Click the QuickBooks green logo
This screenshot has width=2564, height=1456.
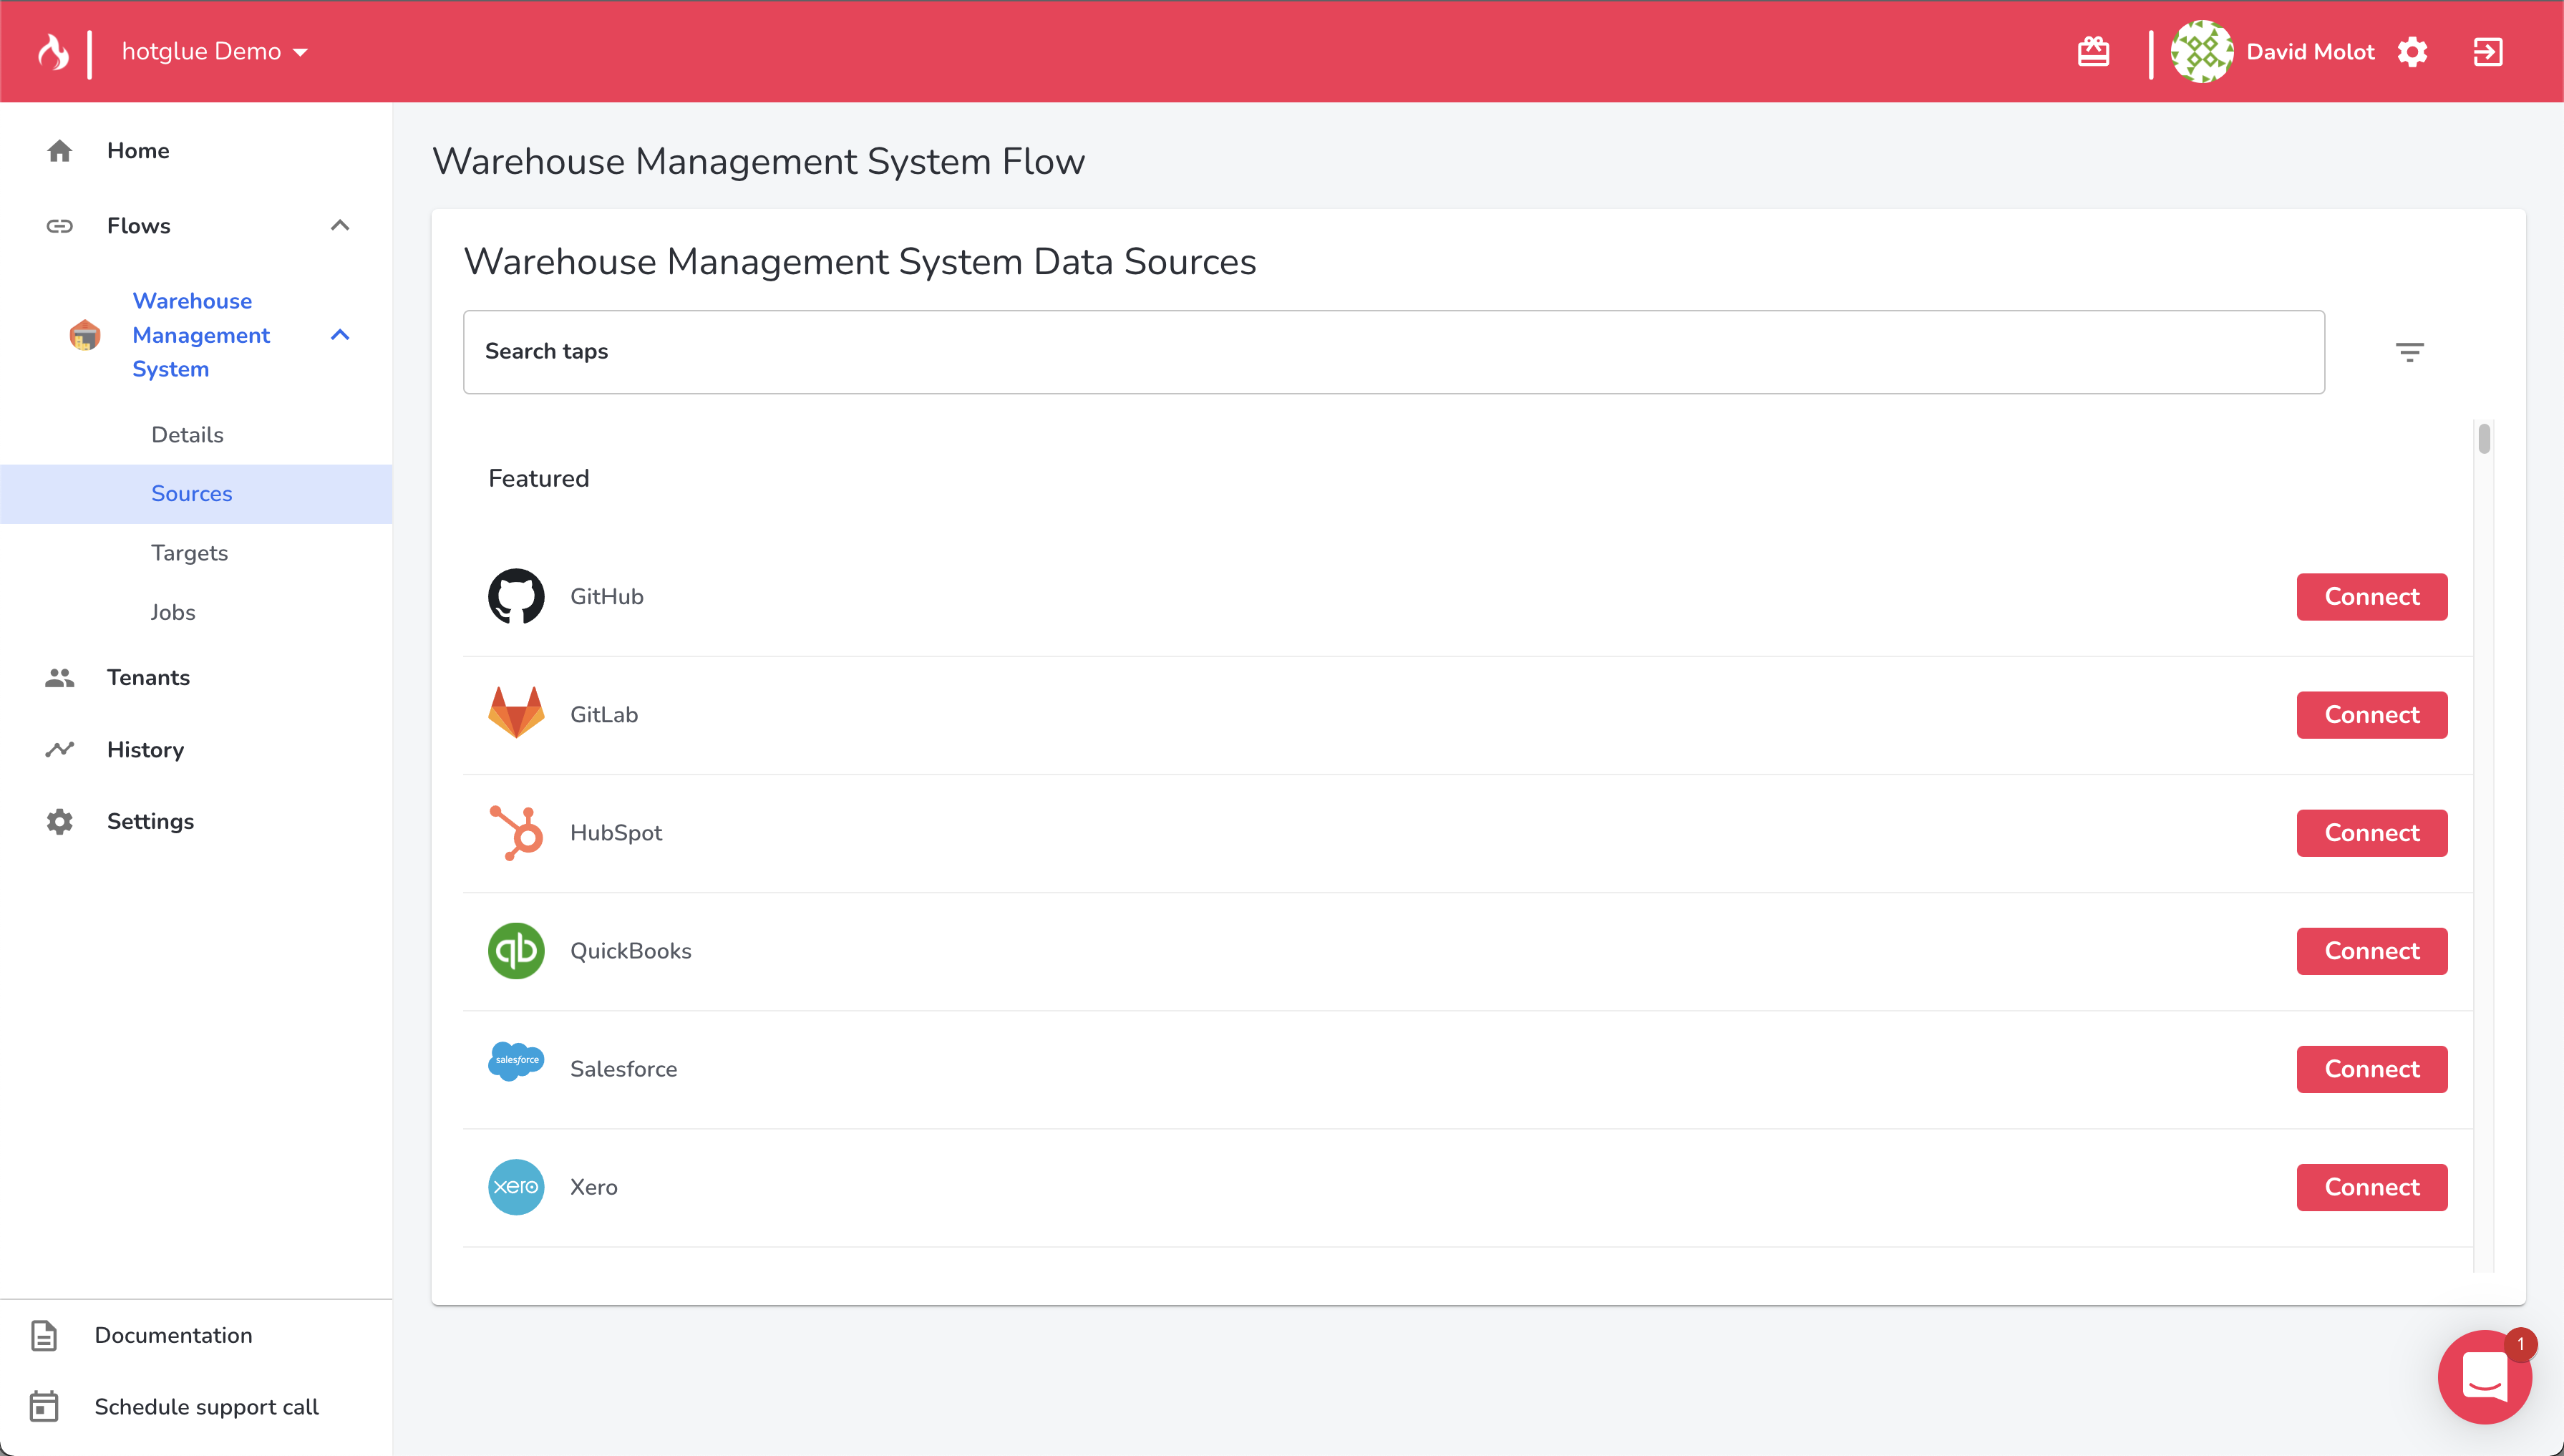tap(516, 951)
